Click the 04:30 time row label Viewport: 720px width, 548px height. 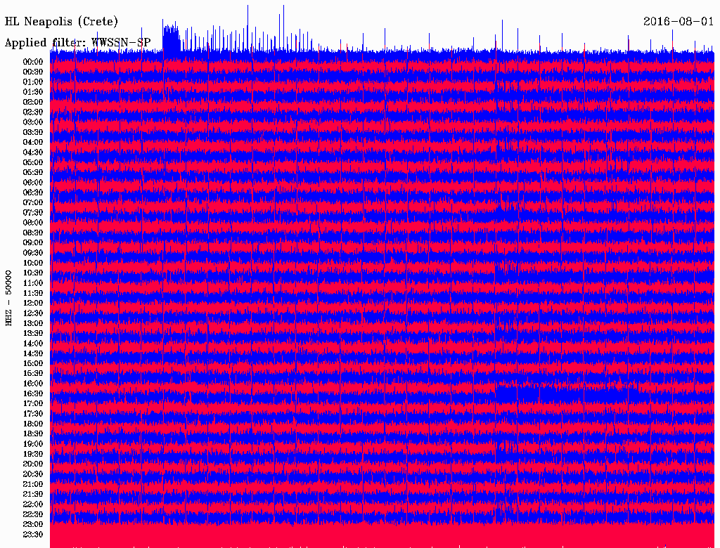tap(33, 152)
